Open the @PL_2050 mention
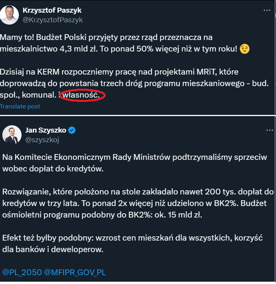Image resolution: width=276 pixels, height=284 pixels. pyautogui.click(x=22, y=272)
